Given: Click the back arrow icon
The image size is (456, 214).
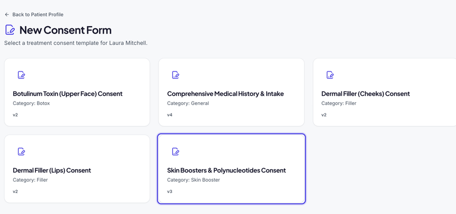Looking at the screenshot, I should [x=7, y=15].
